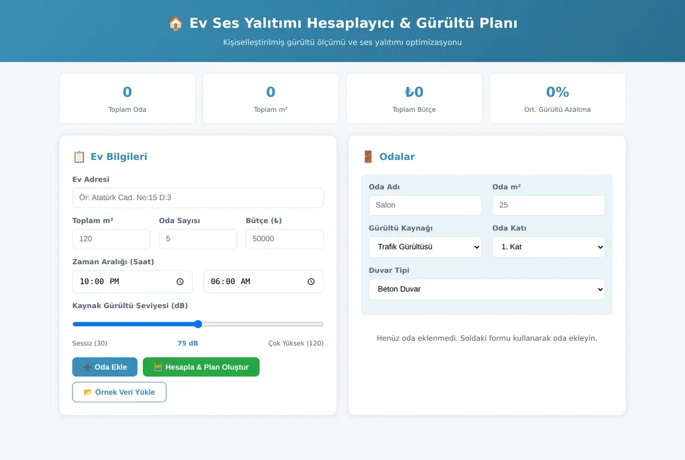
Task: Click the Toplam m² stat card showing 0
Action: click(271, 98)
